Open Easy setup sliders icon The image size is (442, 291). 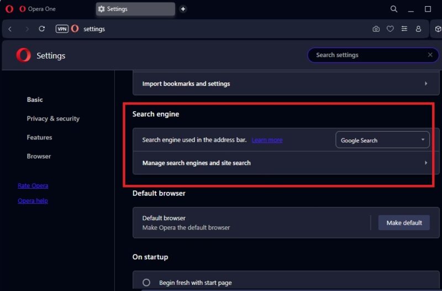[404, 29]
